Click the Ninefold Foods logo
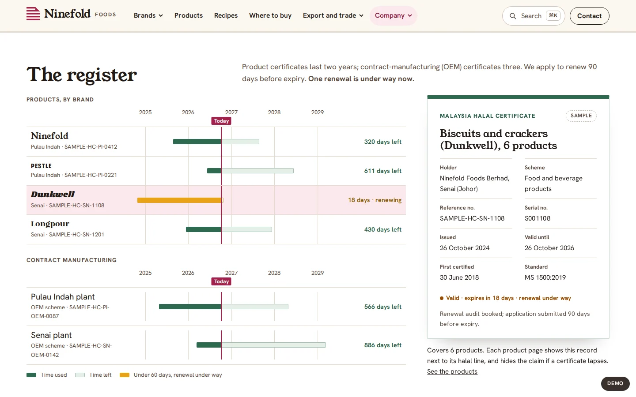 (71, 14)
